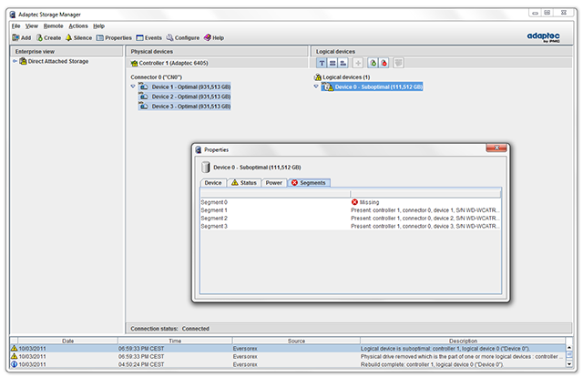Open Properties from the toolbar
The height and width of the screenshot is (377, 583).
tap(114, 38)
